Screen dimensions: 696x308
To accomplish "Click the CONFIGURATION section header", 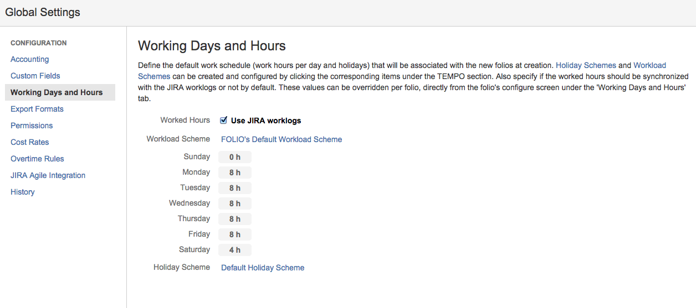I will coord(39,43).
